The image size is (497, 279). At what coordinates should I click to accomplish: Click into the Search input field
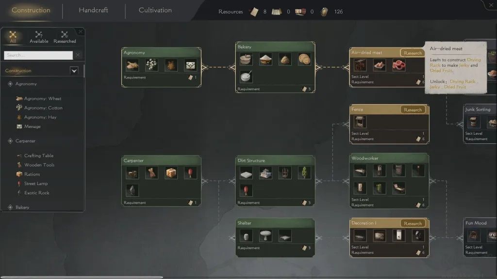tap(38, 55)
